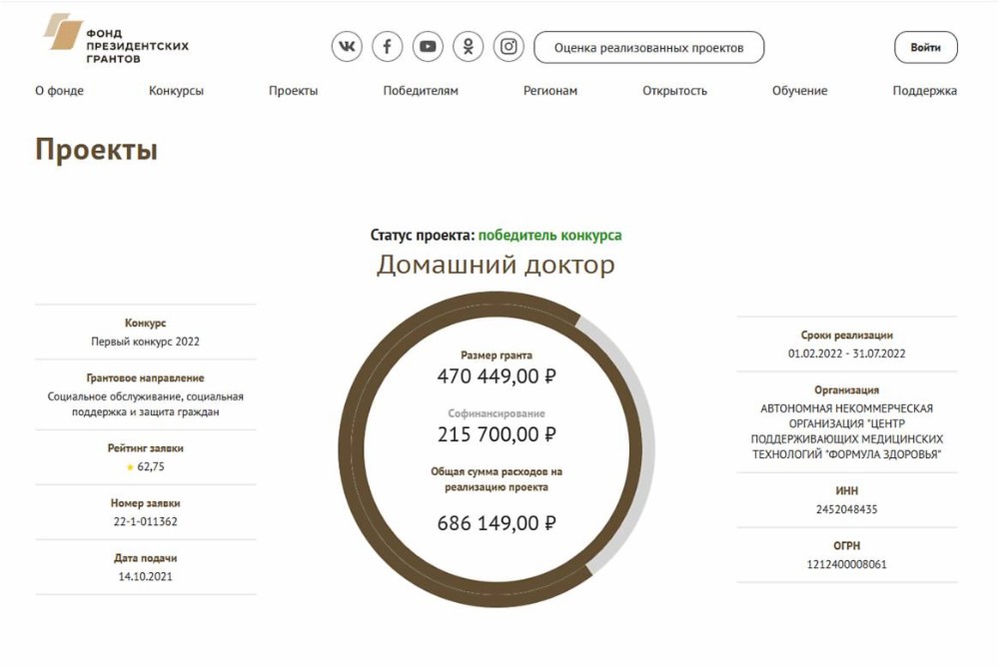The width and height of the screenshot is (999, 669).
Task: Click the ИНН label
Action: pos(847,491)
